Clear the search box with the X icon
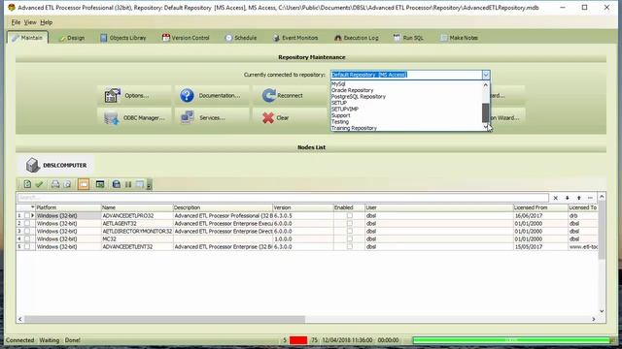This screenshot has width=622, height=349. point(555,198)
